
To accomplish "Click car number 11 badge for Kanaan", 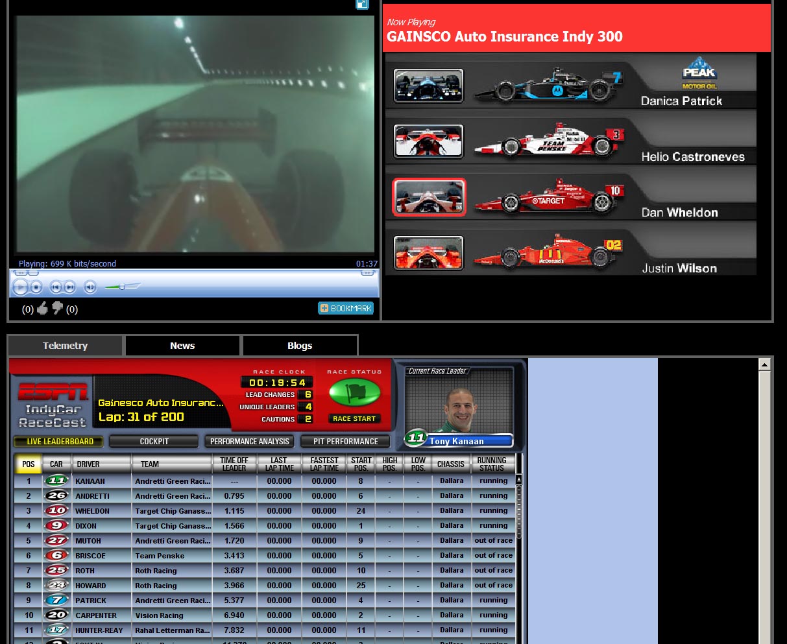I will [56, 481].
